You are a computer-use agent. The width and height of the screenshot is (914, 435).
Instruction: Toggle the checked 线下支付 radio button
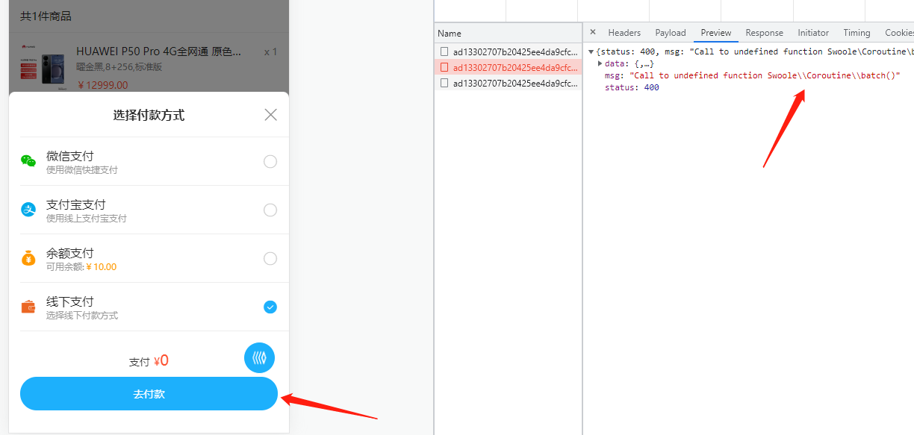tap(270, 307)
